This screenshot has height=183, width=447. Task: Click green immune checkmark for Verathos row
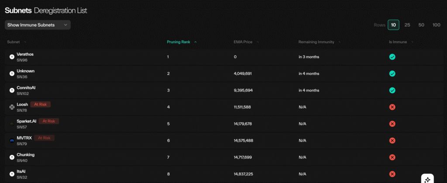click(392, 57)
